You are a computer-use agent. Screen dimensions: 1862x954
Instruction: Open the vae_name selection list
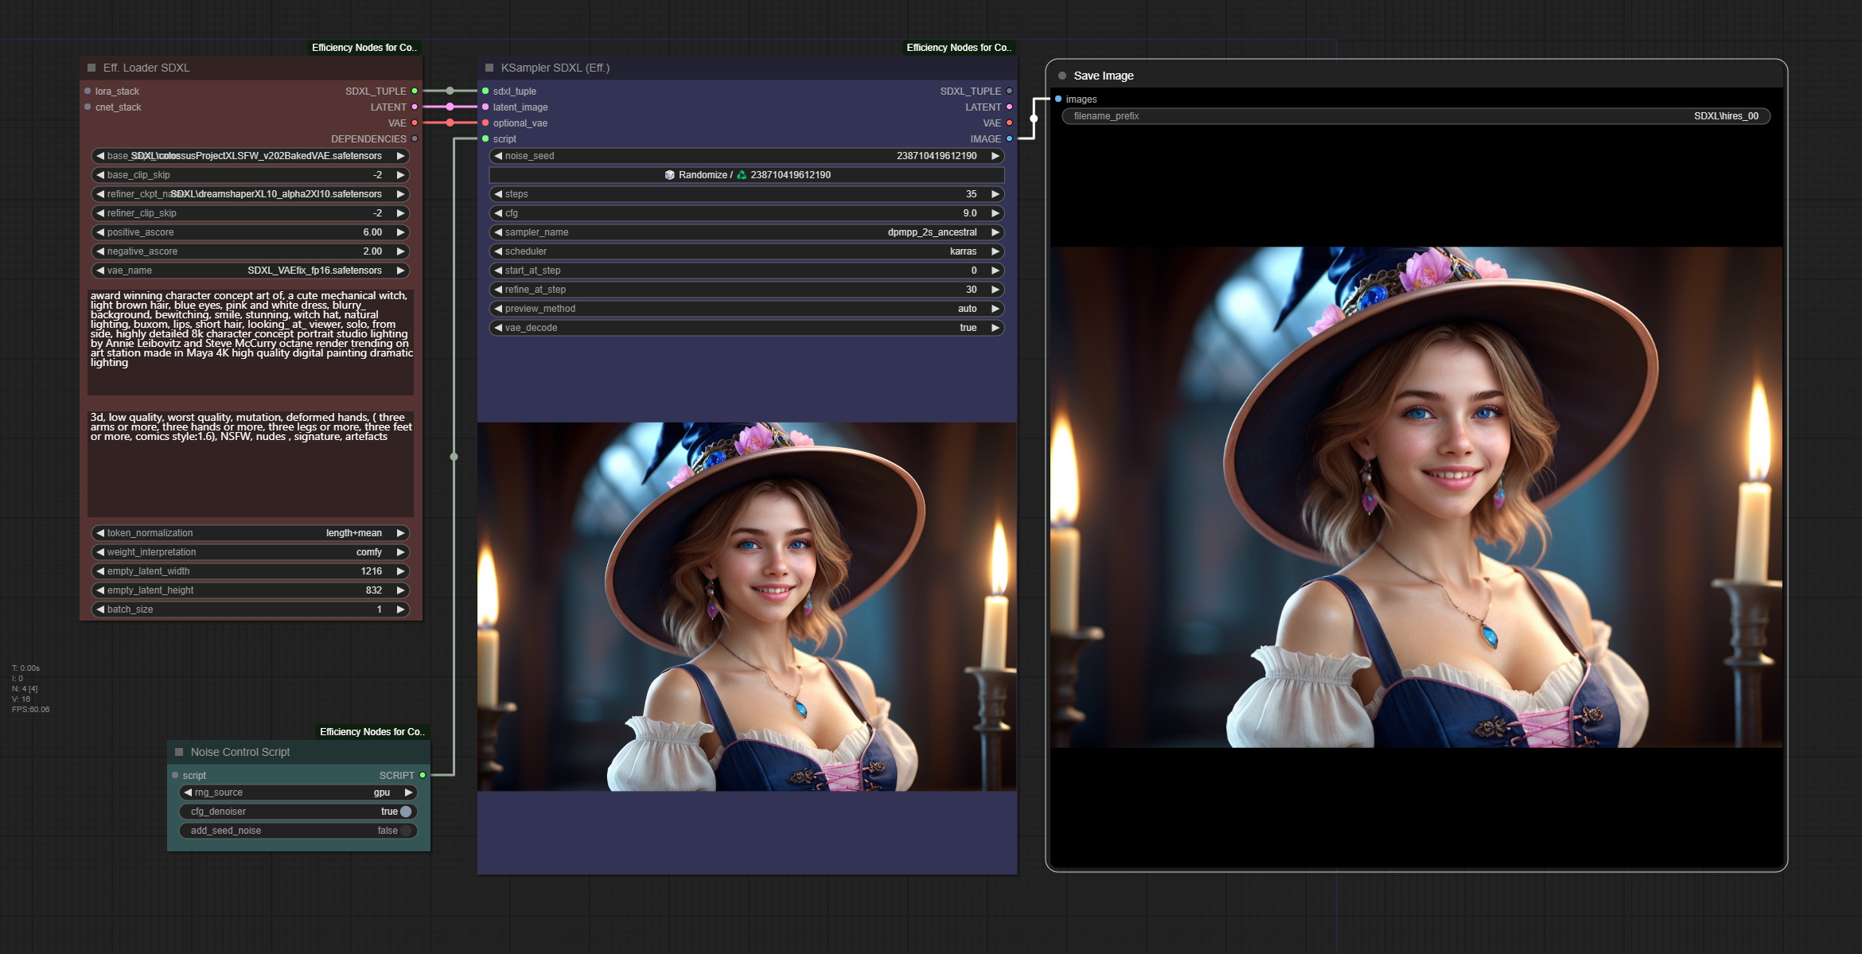click(x=251, y=271)
